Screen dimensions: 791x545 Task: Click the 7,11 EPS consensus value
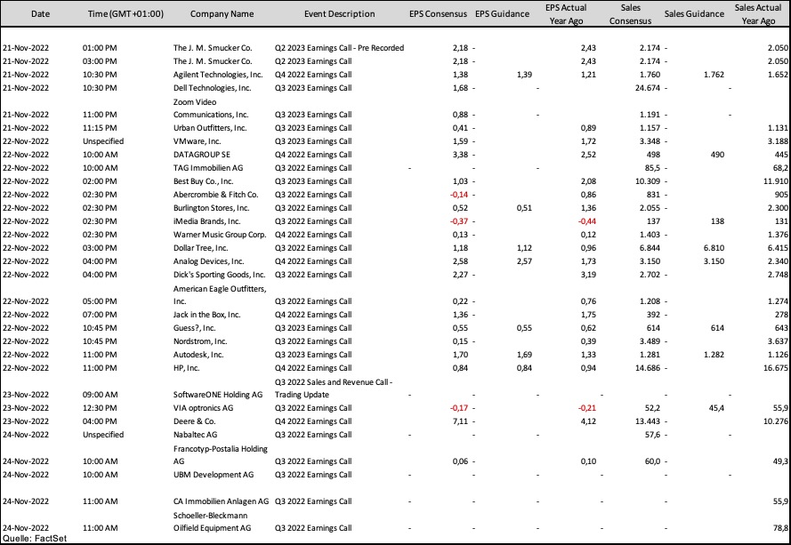[x=460, y=421]
